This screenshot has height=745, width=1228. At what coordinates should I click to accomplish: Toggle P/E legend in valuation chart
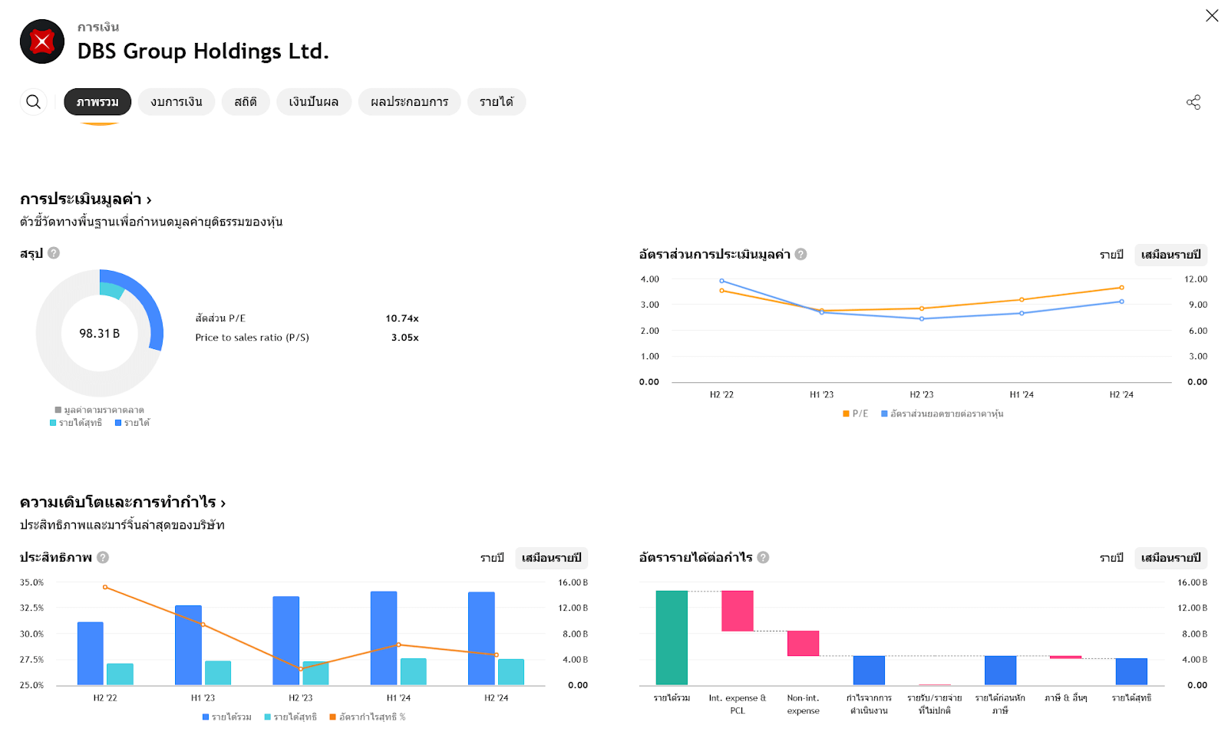tap(855, 414)
